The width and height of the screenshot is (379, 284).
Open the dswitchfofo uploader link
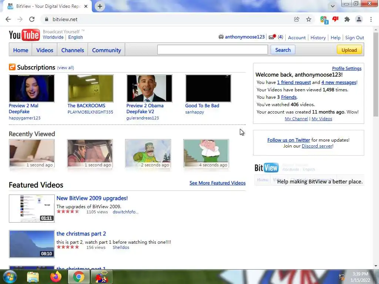(x=125, y=212)
